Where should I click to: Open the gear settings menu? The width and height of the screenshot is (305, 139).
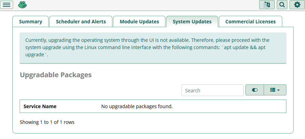tap(297, 5)
